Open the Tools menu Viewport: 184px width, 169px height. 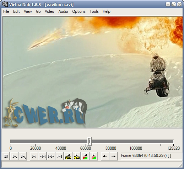(94, 11)
